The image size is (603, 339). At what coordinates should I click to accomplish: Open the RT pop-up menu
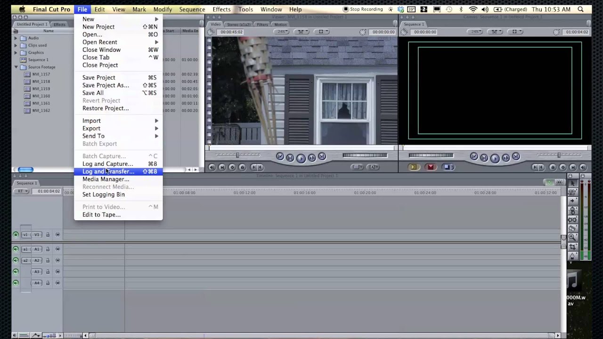[x=21, y=191]
